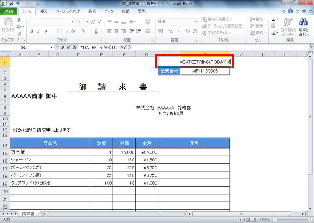Switch to the ページ レイアウト tab

[68, 11]
